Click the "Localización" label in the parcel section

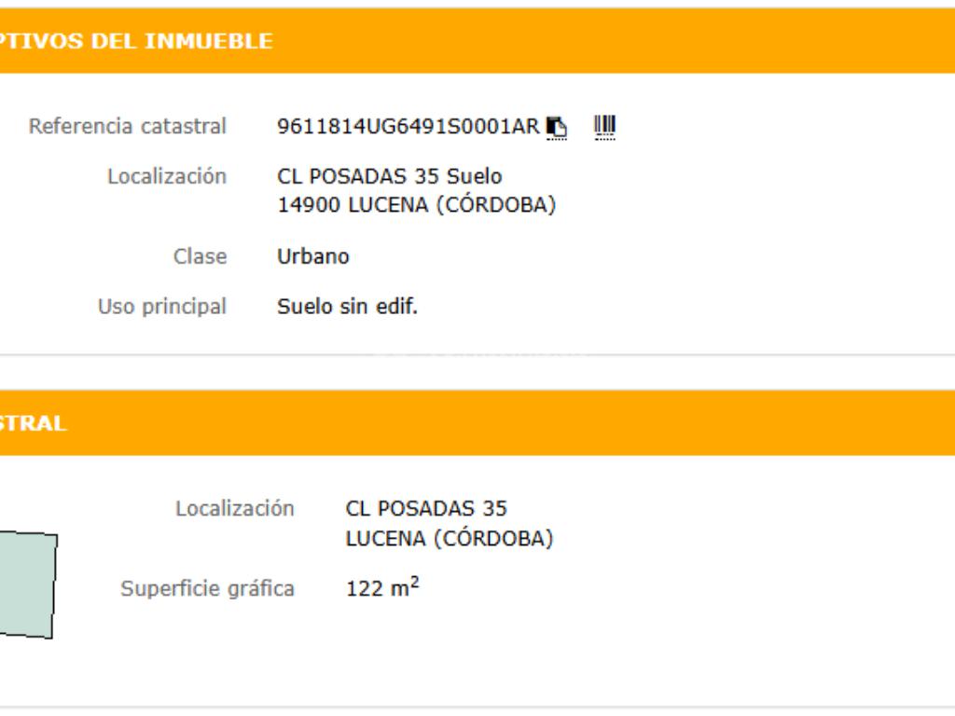(x=234, y=509)
